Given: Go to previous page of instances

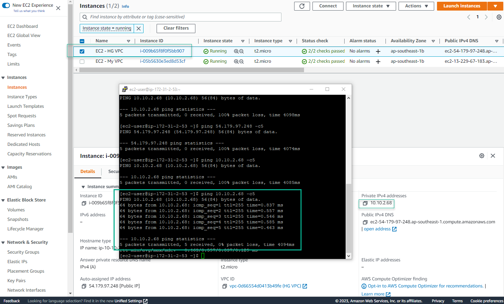Looking at the screenshot, I should [469, 17].
